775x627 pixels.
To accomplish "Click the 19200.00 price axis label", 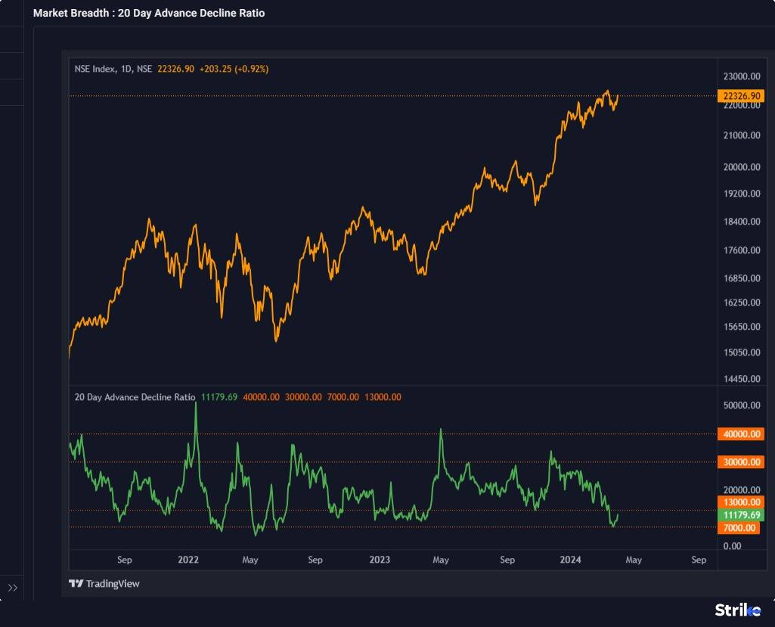I will 742,194.
